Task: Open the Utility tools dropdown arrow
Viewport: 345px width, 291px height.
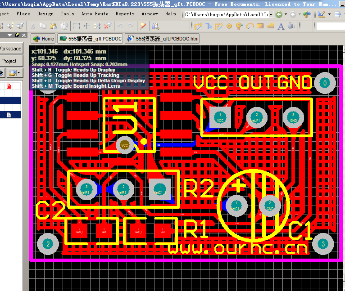Action: pos(329,14)
